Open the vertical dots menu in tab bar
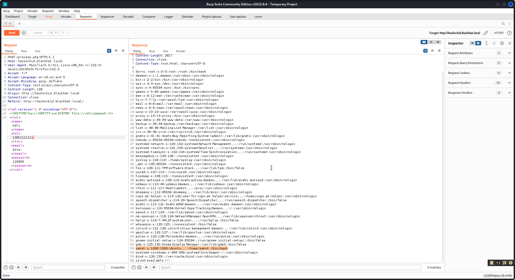 tap(510, 24)
